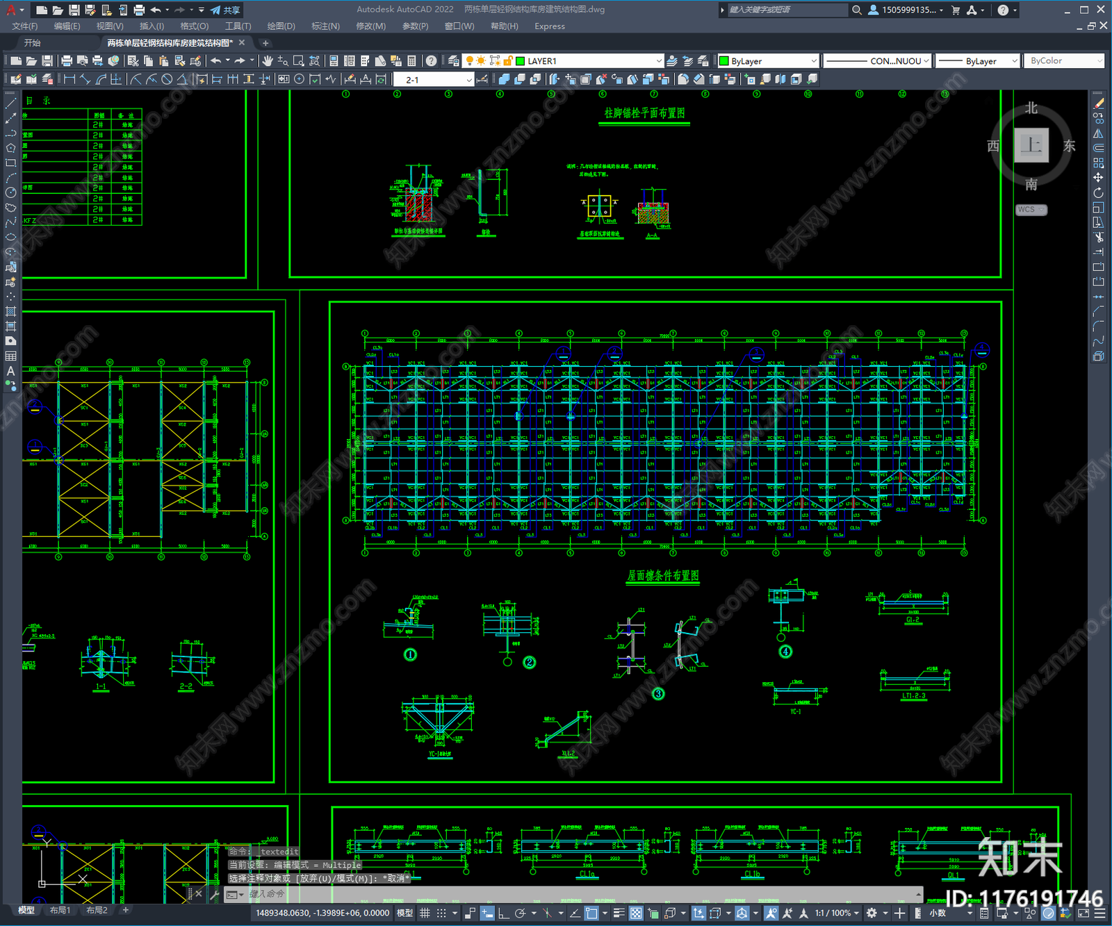Select the Hatch tool in draw toolbar
Viewport: 1112px width, 926px height.
(x=10, y=311)
